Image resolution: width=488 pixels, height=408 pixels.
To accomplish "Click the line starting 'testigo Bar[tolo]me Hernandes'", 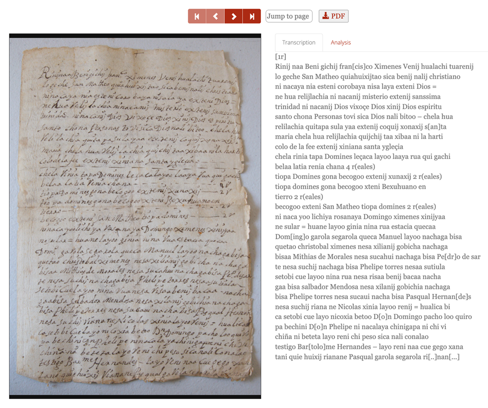I will pyautogui.click(x=369, y=347).
